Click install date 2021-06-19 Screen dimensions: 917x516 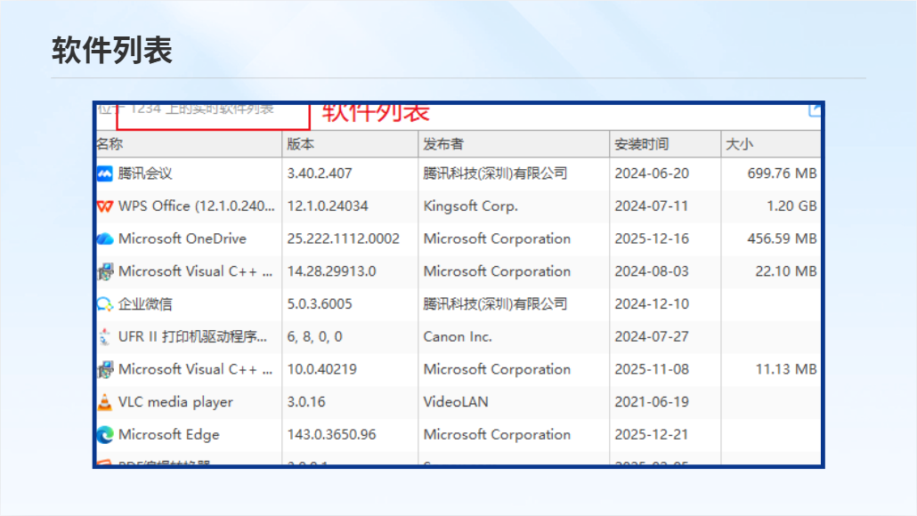[652, 402]
